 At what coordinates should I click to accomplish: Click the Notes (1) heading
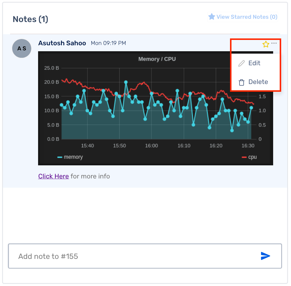click(30, 19)
